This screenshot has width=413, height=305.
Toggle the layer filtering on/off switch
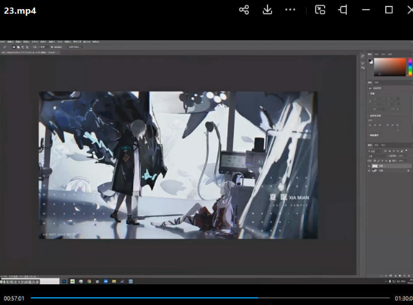[406, 151]
